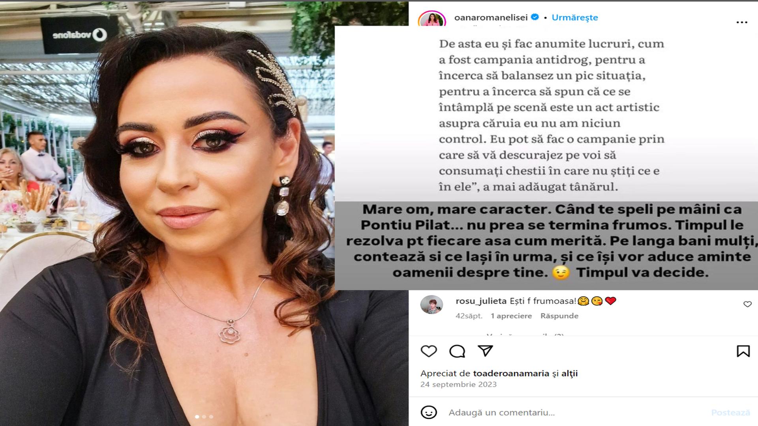Open emoji picker smiley icon
This screenshot has height=426, width=758.
[429, 413]
